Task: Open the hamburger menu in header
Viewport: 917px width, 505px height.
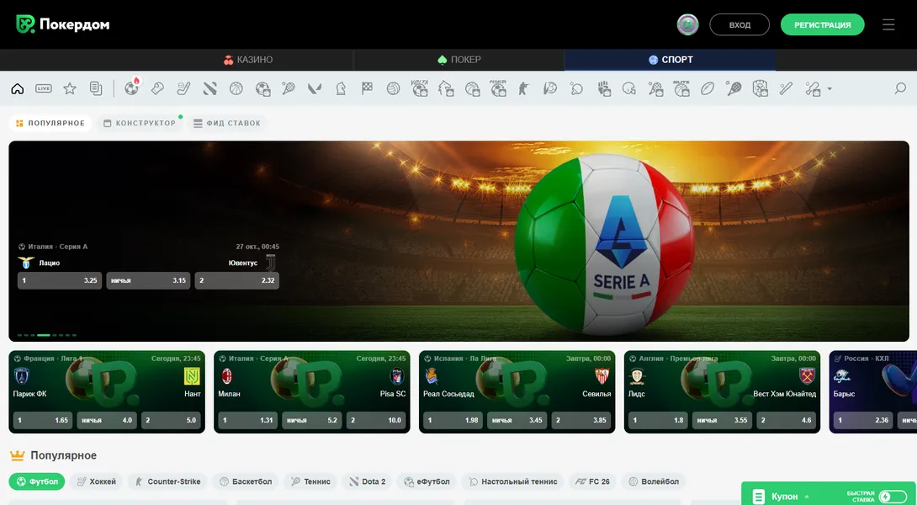Action: [888, 25]
